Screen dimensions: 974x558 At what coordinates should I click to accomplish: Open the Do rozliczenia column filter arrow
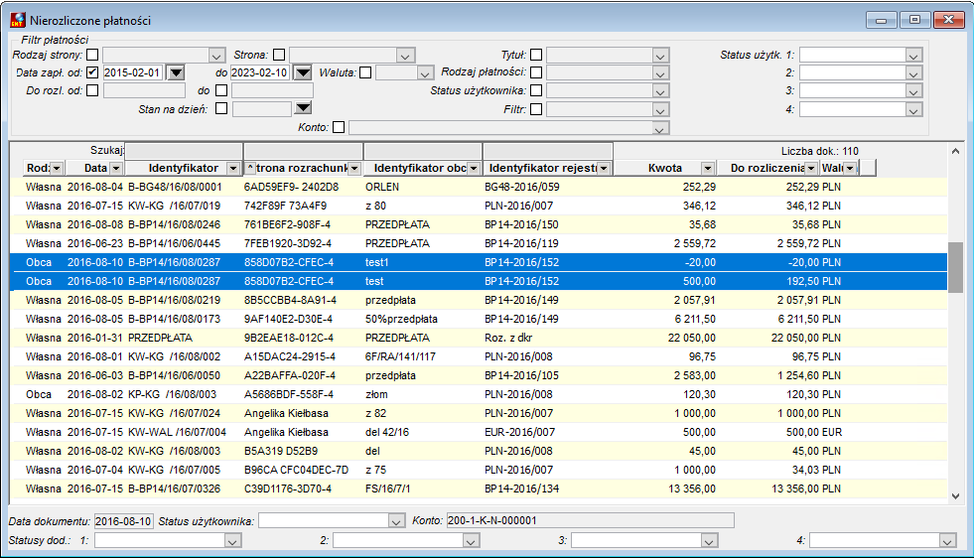click(x=810, y=169)
